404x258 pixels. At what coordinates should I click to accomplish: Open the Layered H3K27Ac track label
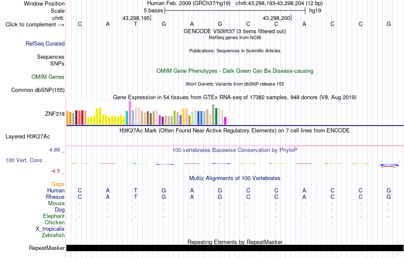pos(28,137)
